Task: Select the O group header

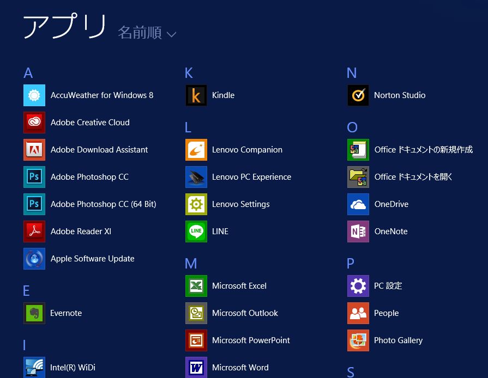Action: [352, 127]
